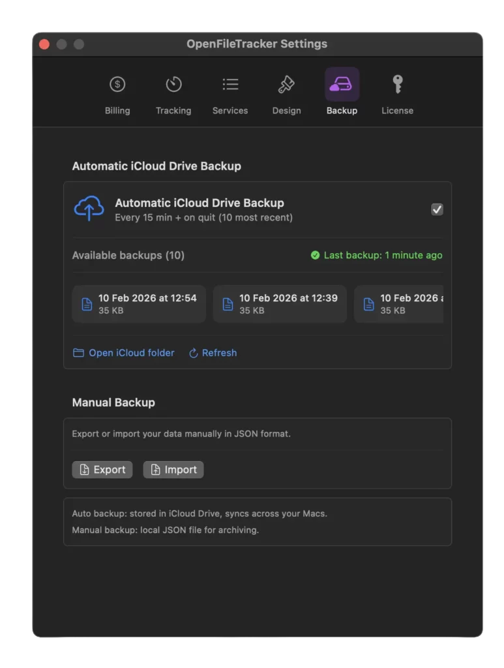Click the file icon on 12:39 backup
The image size is (504, 668).
click(228, 304)
